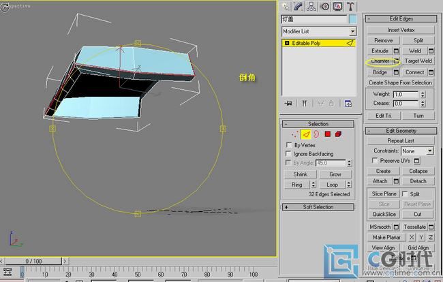Screen dimensions: 443x282
Task: Open Chamfer settings box
Action: click(x=396, y=61)
